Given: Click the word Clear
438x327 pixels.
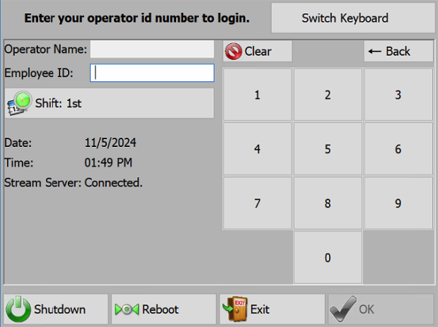Looking at the screenshot, I should (x=258, y=52).
